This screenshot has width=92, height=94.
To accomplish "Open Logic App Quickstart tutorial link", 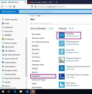I will pos(72,36).
